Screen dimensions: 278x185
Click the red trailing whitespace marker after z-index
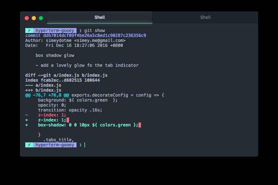68,120
